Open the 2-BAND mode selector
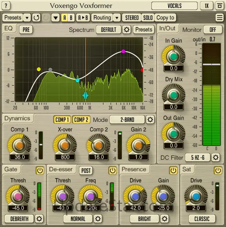This screenshot has height=227, width=226. pyautogui.click(x=127, y=119)
